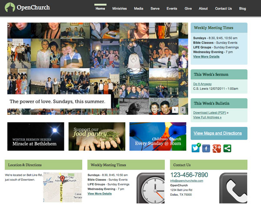Click the This Week's Bulletin heading
The width and height of the screenshot is (261, 204).
click(211, 104)
